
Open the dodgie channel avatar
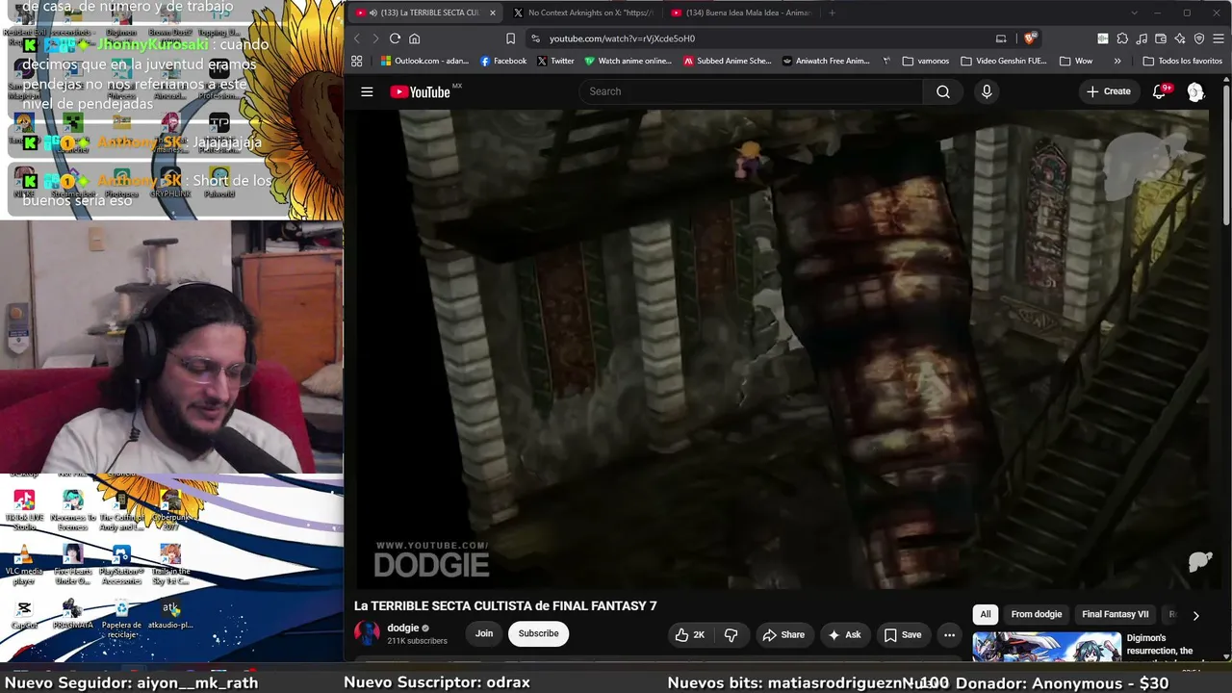point(367,633)
